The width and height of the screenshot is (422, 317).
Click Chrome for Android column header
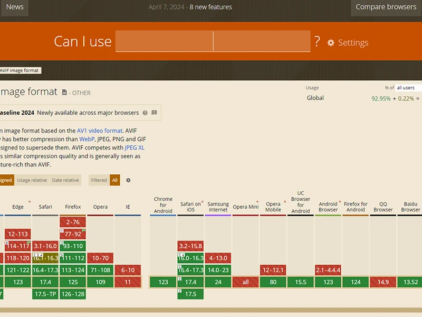coord(163,205)
